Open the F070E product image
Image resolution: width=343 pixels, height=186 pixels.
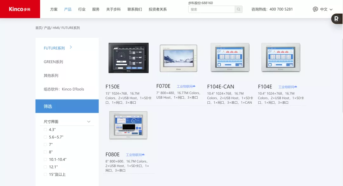[178, 58]
